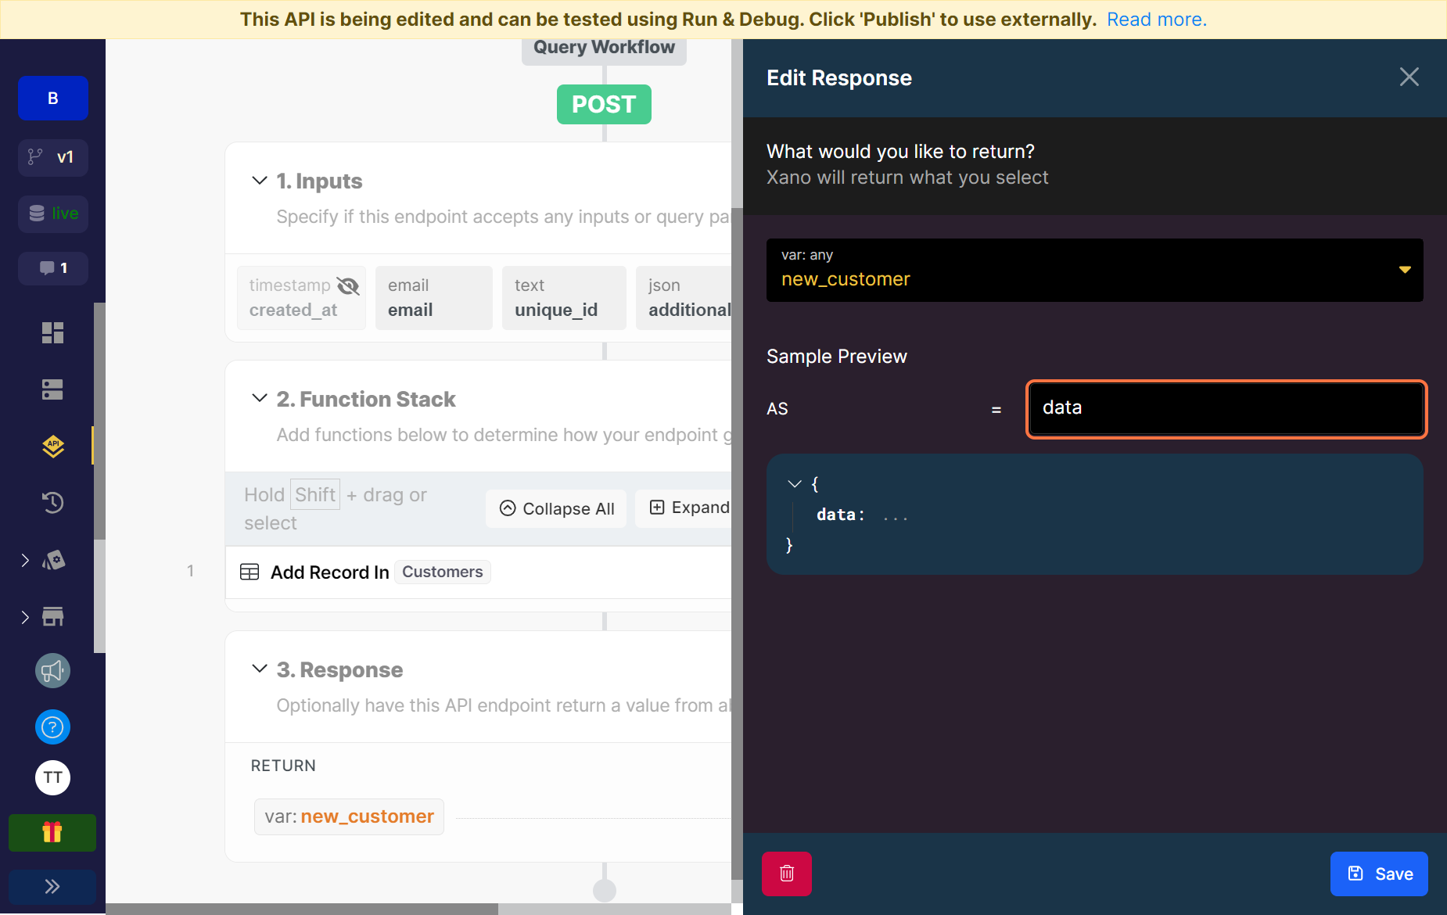Click the Query Workflow label

(x=604, y=48)
